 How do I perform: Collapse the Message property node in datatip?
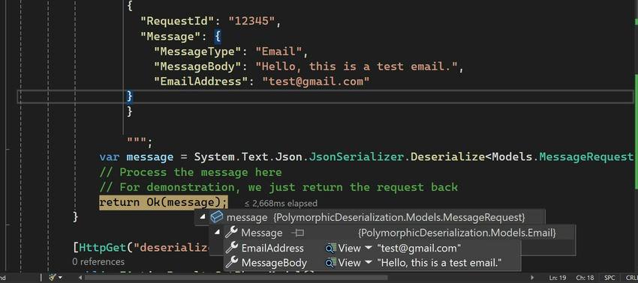click(x=217, y=232)
